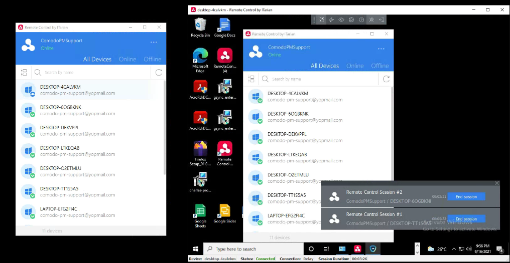The image size is (510, 263).
Task: Click the Cortana circle on the remote taskbar
Action: [x=311, y=249]
